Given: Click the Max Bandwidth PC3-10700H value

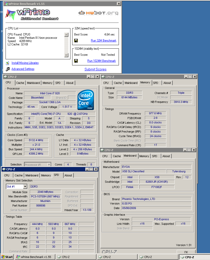Looking at the screenshot, I should pyautogui.click(x=45, y=196).
